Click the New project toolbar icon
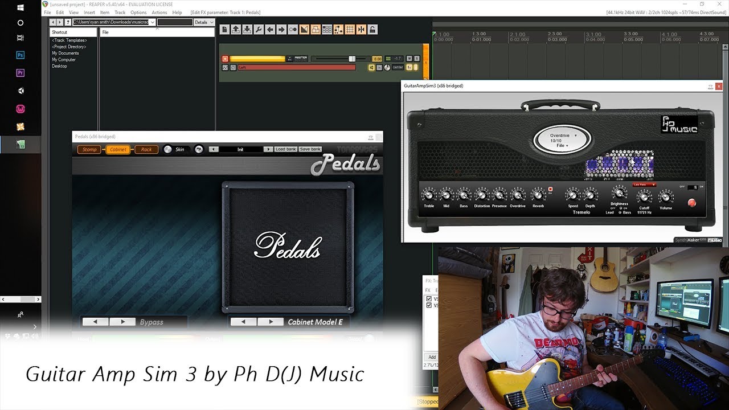Image resolution: width=729 pixels, height=410 pixels. (224, 30)
